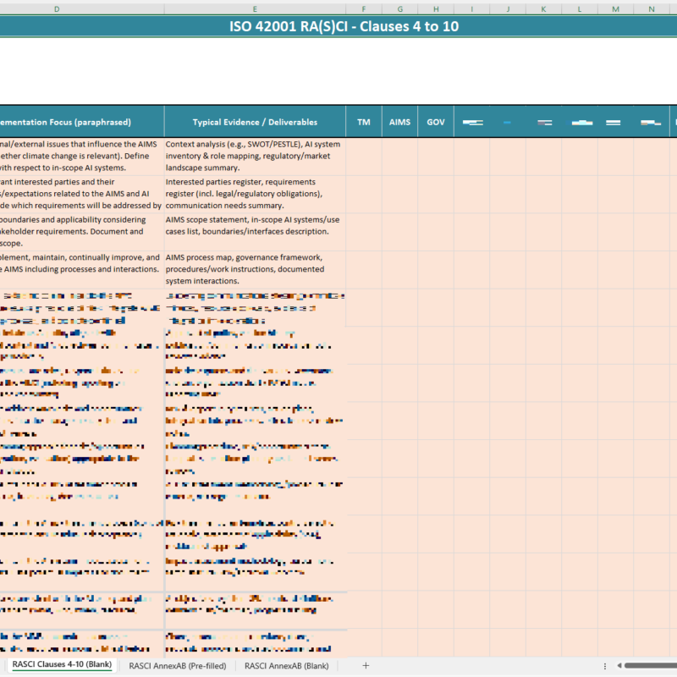This screenshot has height=677, width=677.
Task: Select column F by its header letter
Action: tap(363, 9)
